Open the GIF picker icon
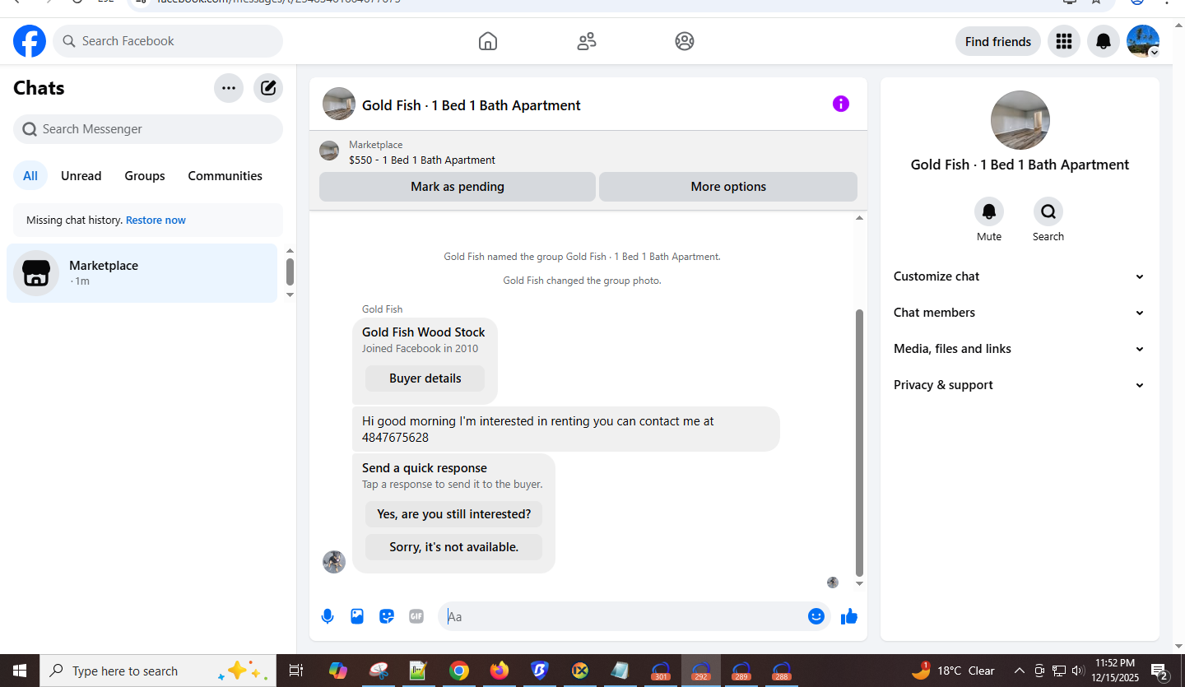1185x687 pixels. pos(416,616)
